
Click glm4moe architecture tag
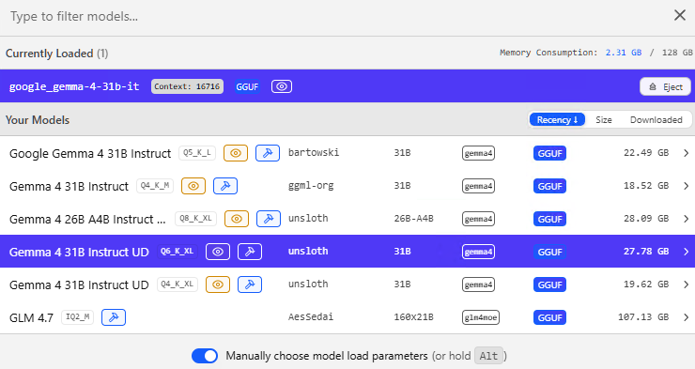[481, 317]
